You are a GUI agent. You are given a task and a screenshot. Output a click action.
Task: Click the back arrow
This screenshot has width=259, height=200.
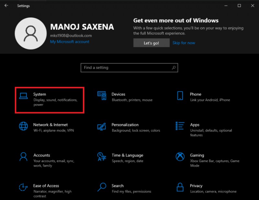tap(6, 5)
